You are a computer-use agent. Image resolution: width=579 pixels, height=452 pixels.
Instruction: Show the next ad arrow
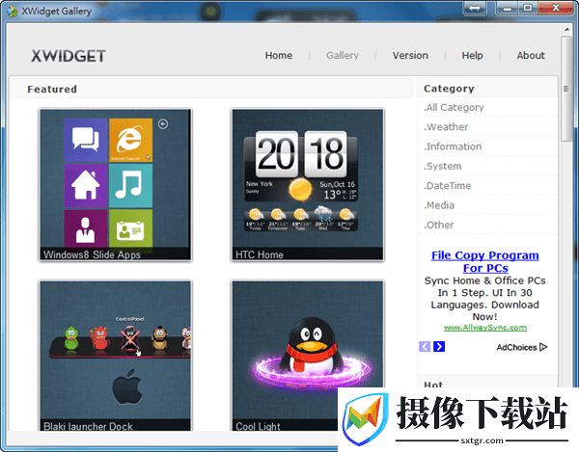point(439,347)
